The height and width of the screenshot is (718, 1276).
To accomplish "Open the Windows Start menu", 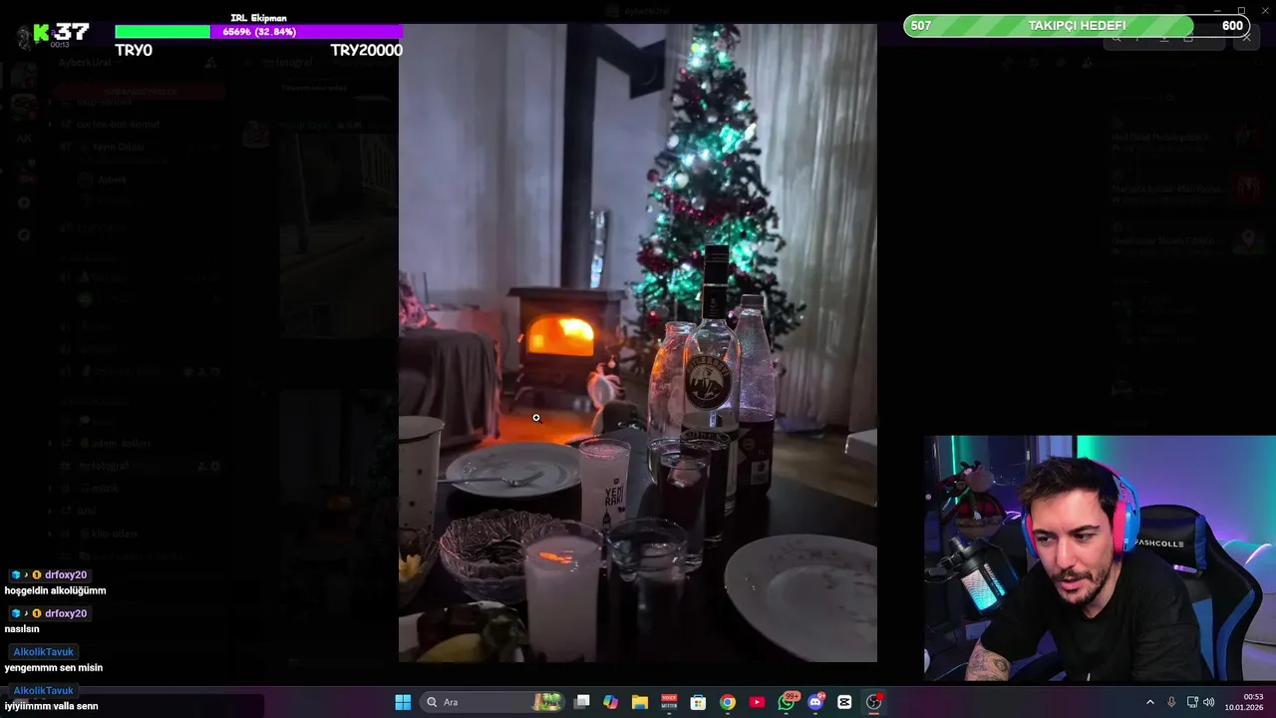I will click(x=403, y=702).
